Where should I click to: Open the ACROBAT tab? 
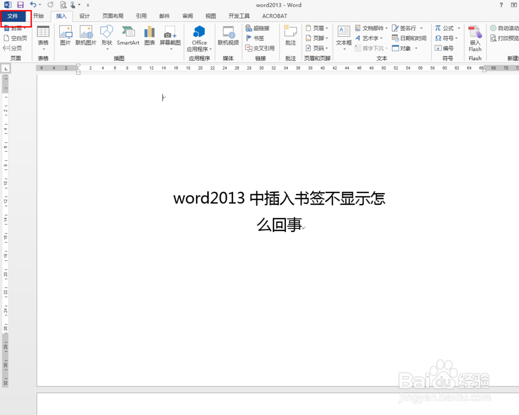pyautogui.click(x=275, y=16)
